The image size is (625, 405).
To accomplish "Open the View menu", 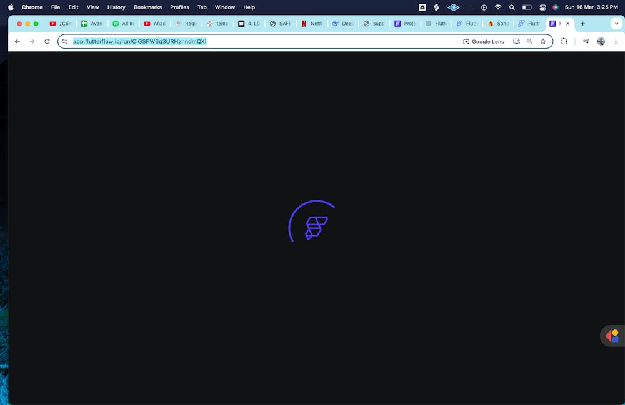I will click(x=93, y=7).
